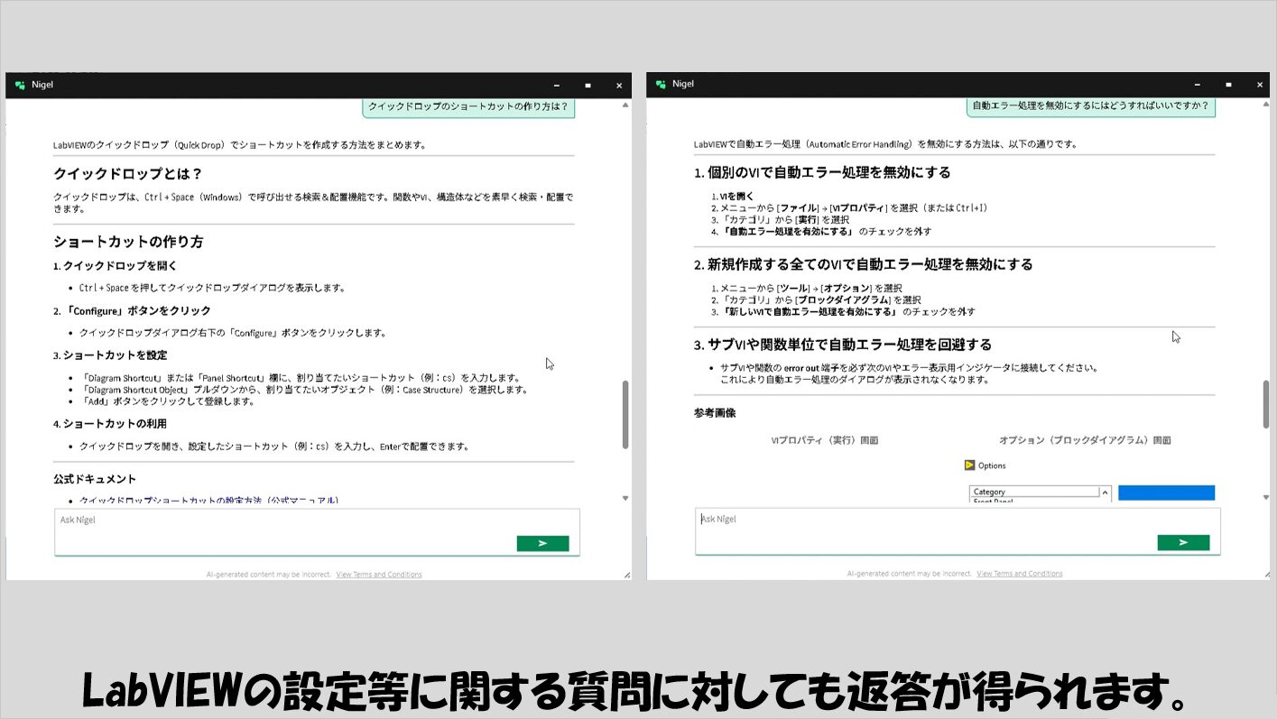1277x719 pixels.
Task: Click the heading 1. 個別のVIで自動エラー処理を無効にする
Action: (x=822, y=172)
